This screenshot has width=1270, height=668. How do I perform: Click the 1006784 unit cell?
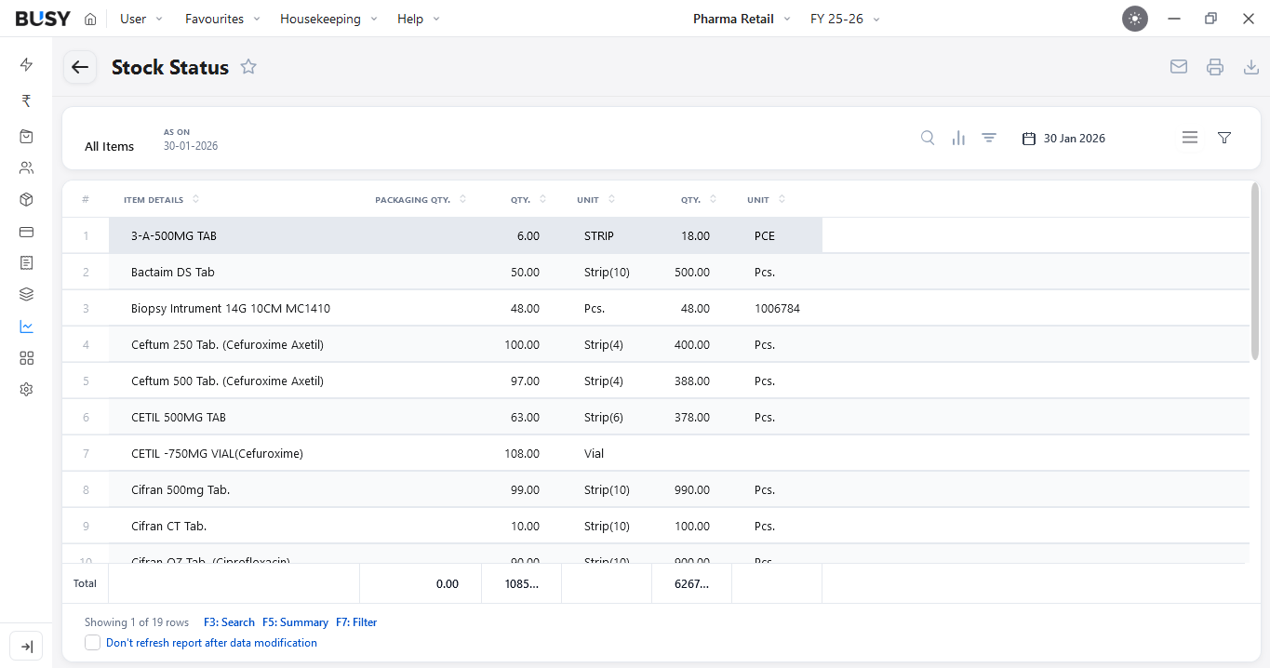pos(777,309)
